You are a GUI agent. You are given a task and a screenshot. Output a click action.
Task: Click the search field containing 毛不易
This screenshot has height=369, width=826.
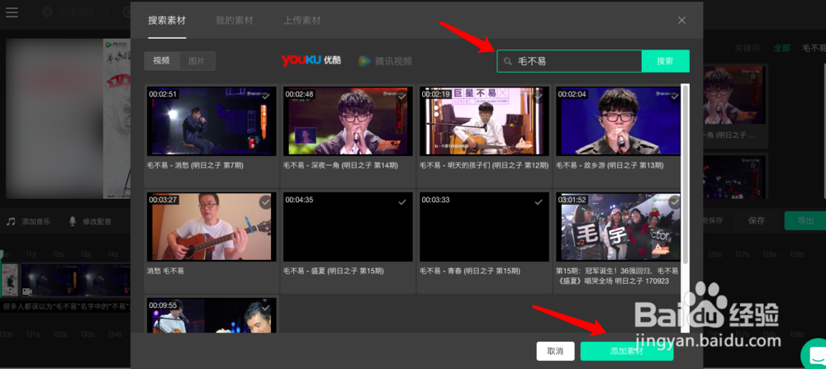tap(569, 61)
